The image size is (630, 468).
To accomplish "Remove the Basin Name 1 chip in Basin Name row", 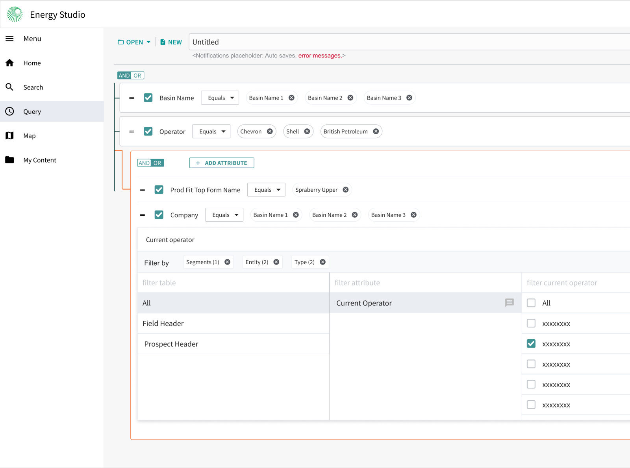I will point(291,98).
